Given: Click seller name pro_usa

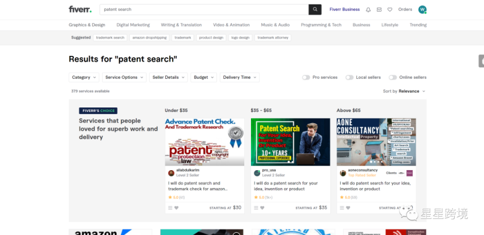Looking at the screenshot, I should pos(269,170).
